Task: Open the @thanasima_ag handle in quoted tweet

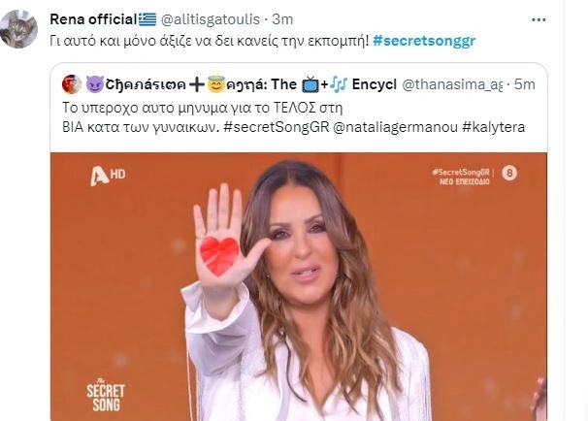Action: pos(452,84)
